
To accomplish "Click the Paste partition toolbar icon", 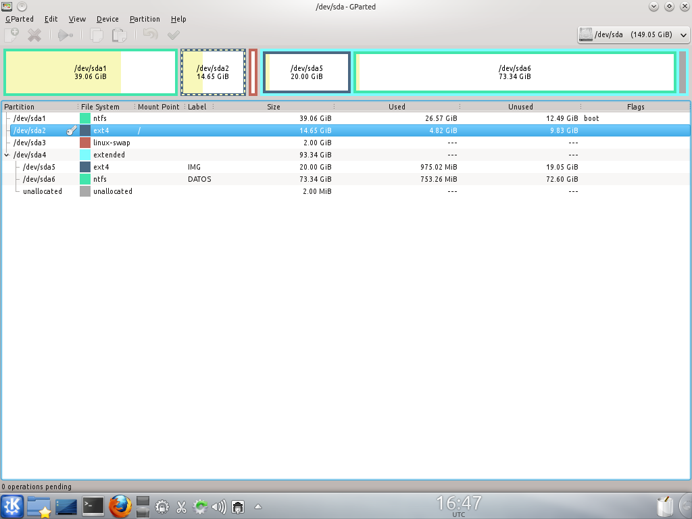I will pos(119,34).
